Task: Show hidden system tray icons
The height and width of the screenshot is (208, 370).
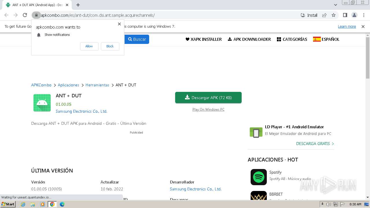Action: click(x=322, y=204)
